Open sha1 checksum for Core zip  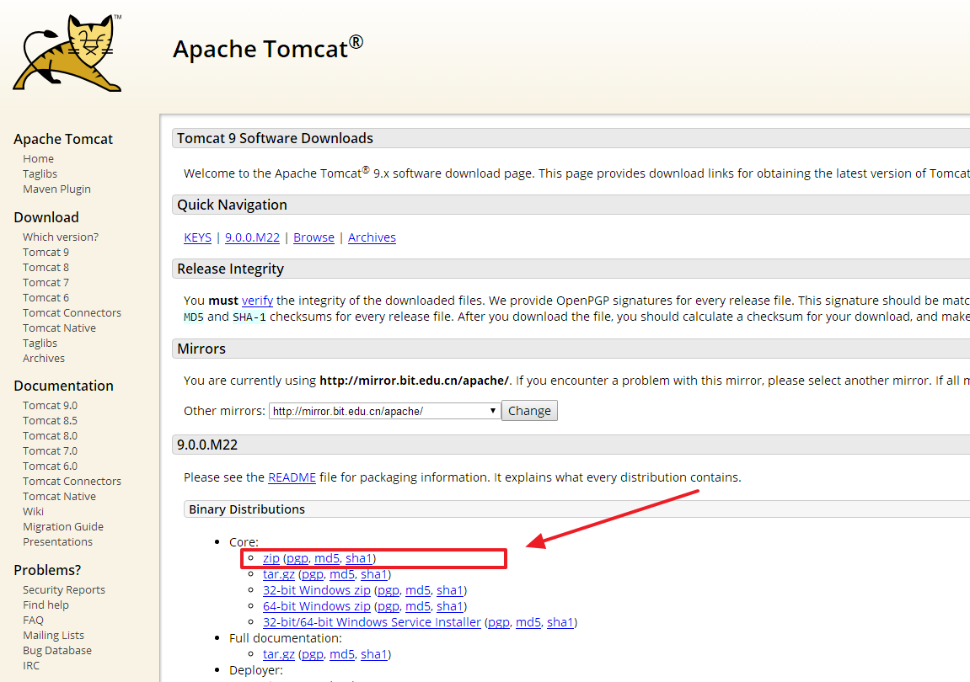pos(359,558)
